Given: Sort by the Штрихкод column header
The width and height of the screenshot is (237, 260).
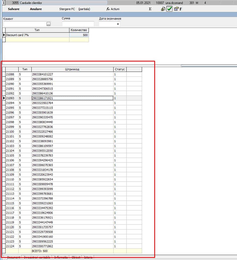Looking at the screenshot, I should 72,69.
